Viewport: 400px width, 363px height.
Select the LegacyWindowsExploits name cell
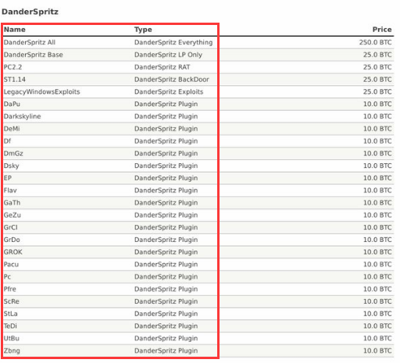tap(41, 92)
